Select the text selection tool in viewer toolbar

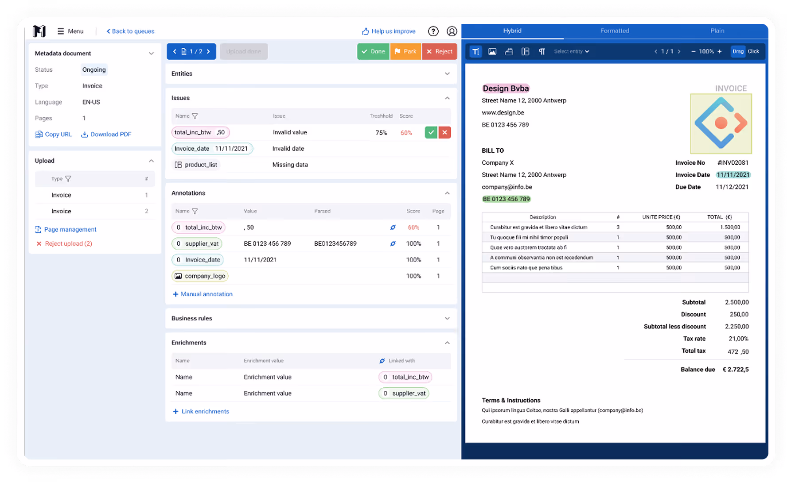pyautogui.click(x=475, y=51)
